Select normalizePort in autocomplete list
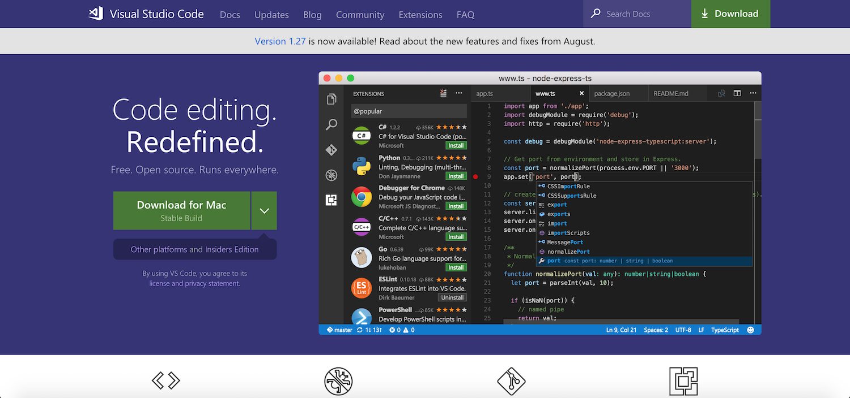This screenshot has height=398, width=850. point(644,252)
